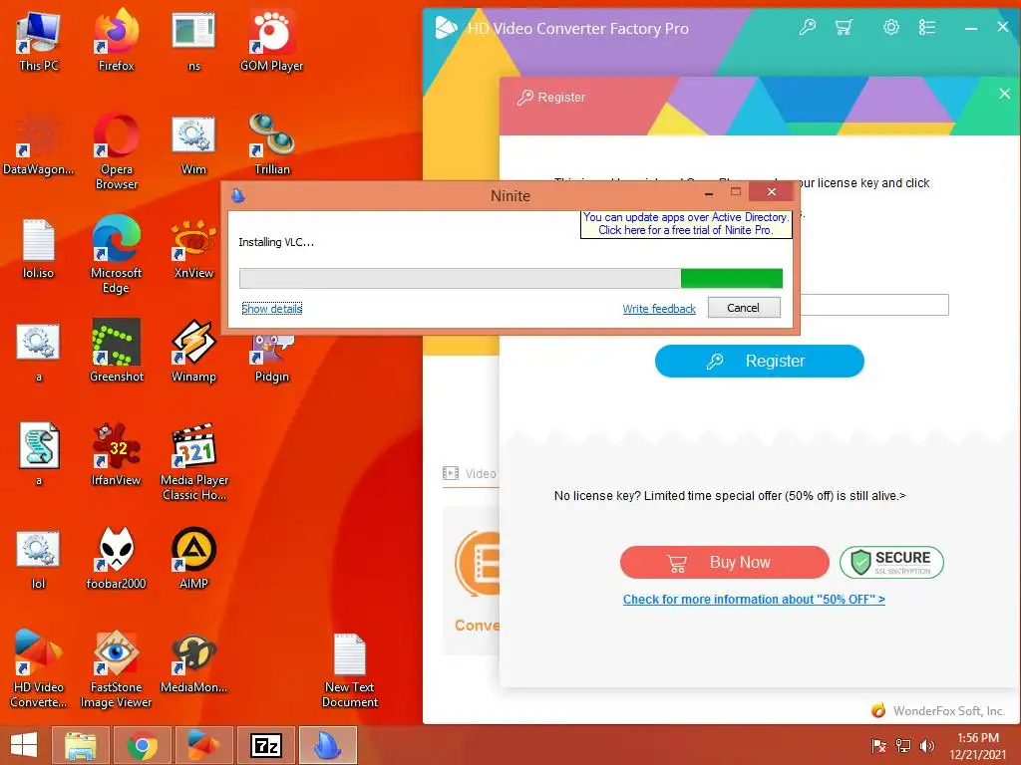Open File Explorer from taskbar

80,745
